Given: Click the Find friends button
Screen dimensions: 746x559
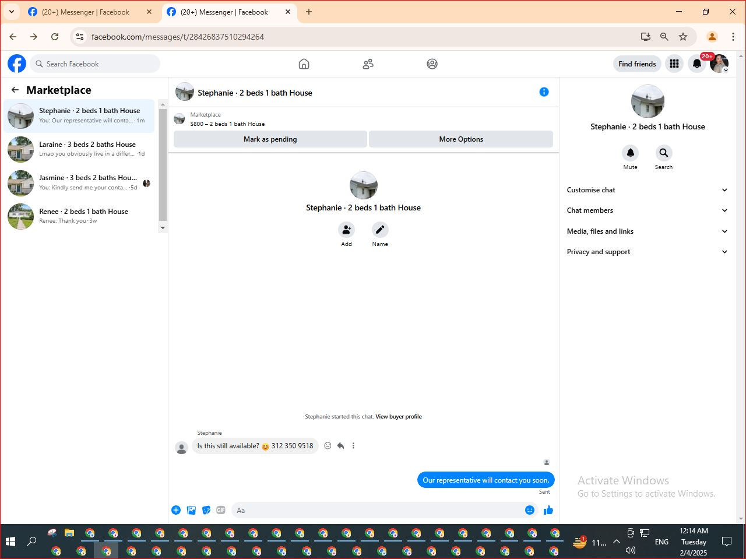Looking at the screenshot, I should (x=637, y=64).
